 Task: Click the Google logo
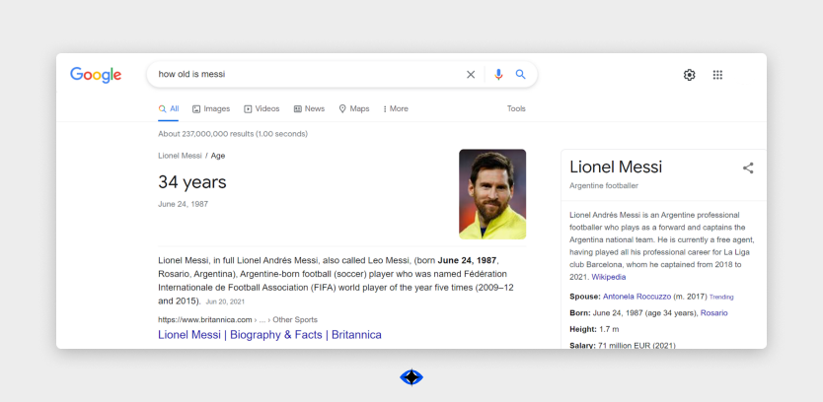click(x=96, y=75)
